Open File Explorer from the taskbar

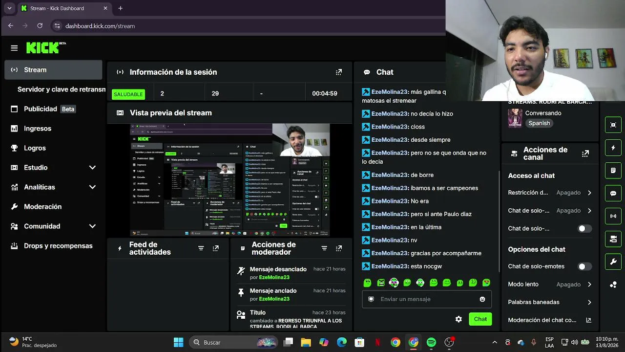(306, 342)
